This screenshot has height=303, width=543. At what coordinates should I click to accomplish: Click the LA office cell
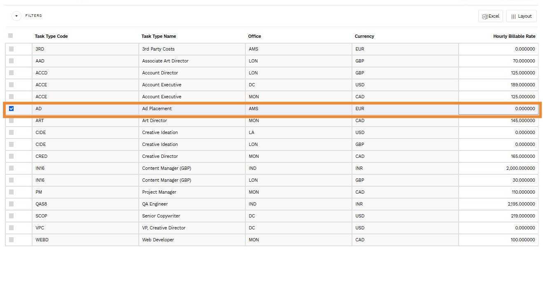(298, 132)
